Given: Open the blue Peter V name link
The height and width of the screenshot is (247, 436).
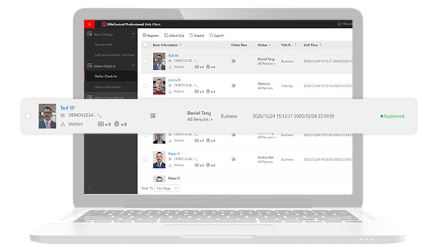Looking at the screenshot, I should coord(174,154).
